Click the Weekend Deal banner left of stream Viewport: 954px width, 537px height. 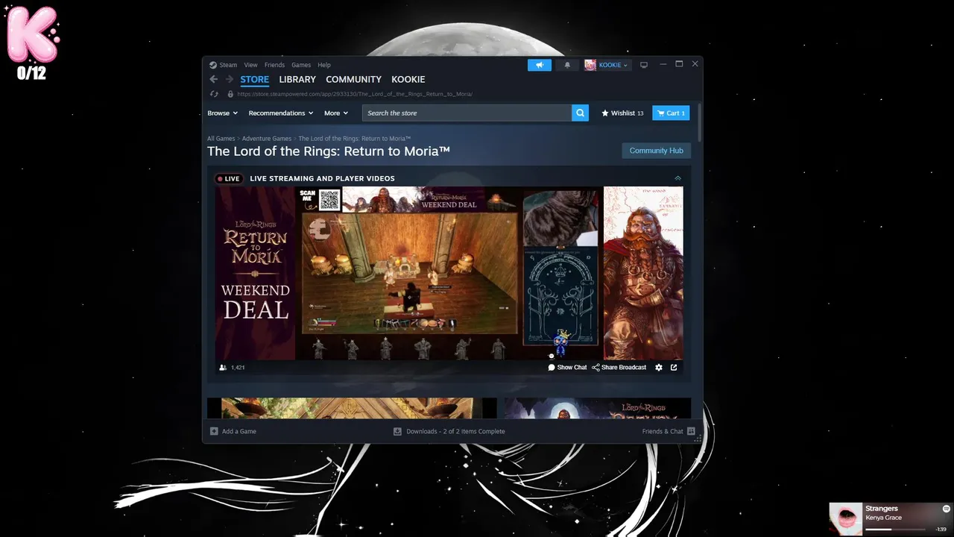tap(256, 273)
